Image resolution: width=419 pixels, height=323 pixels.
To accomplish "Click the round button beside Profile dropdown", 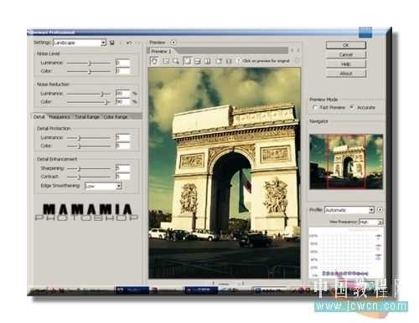I will [380, 210].
